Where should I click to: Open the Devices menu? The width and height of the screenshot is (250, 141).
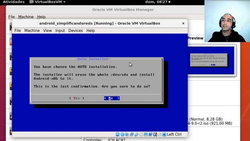(x=75, y=31)
